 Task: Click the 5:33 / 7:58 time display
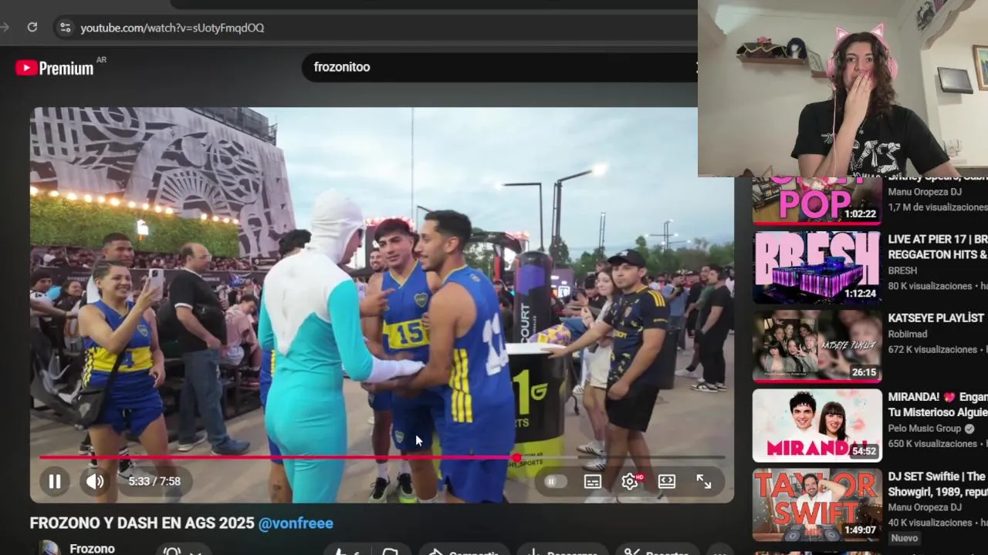point(154,482)
